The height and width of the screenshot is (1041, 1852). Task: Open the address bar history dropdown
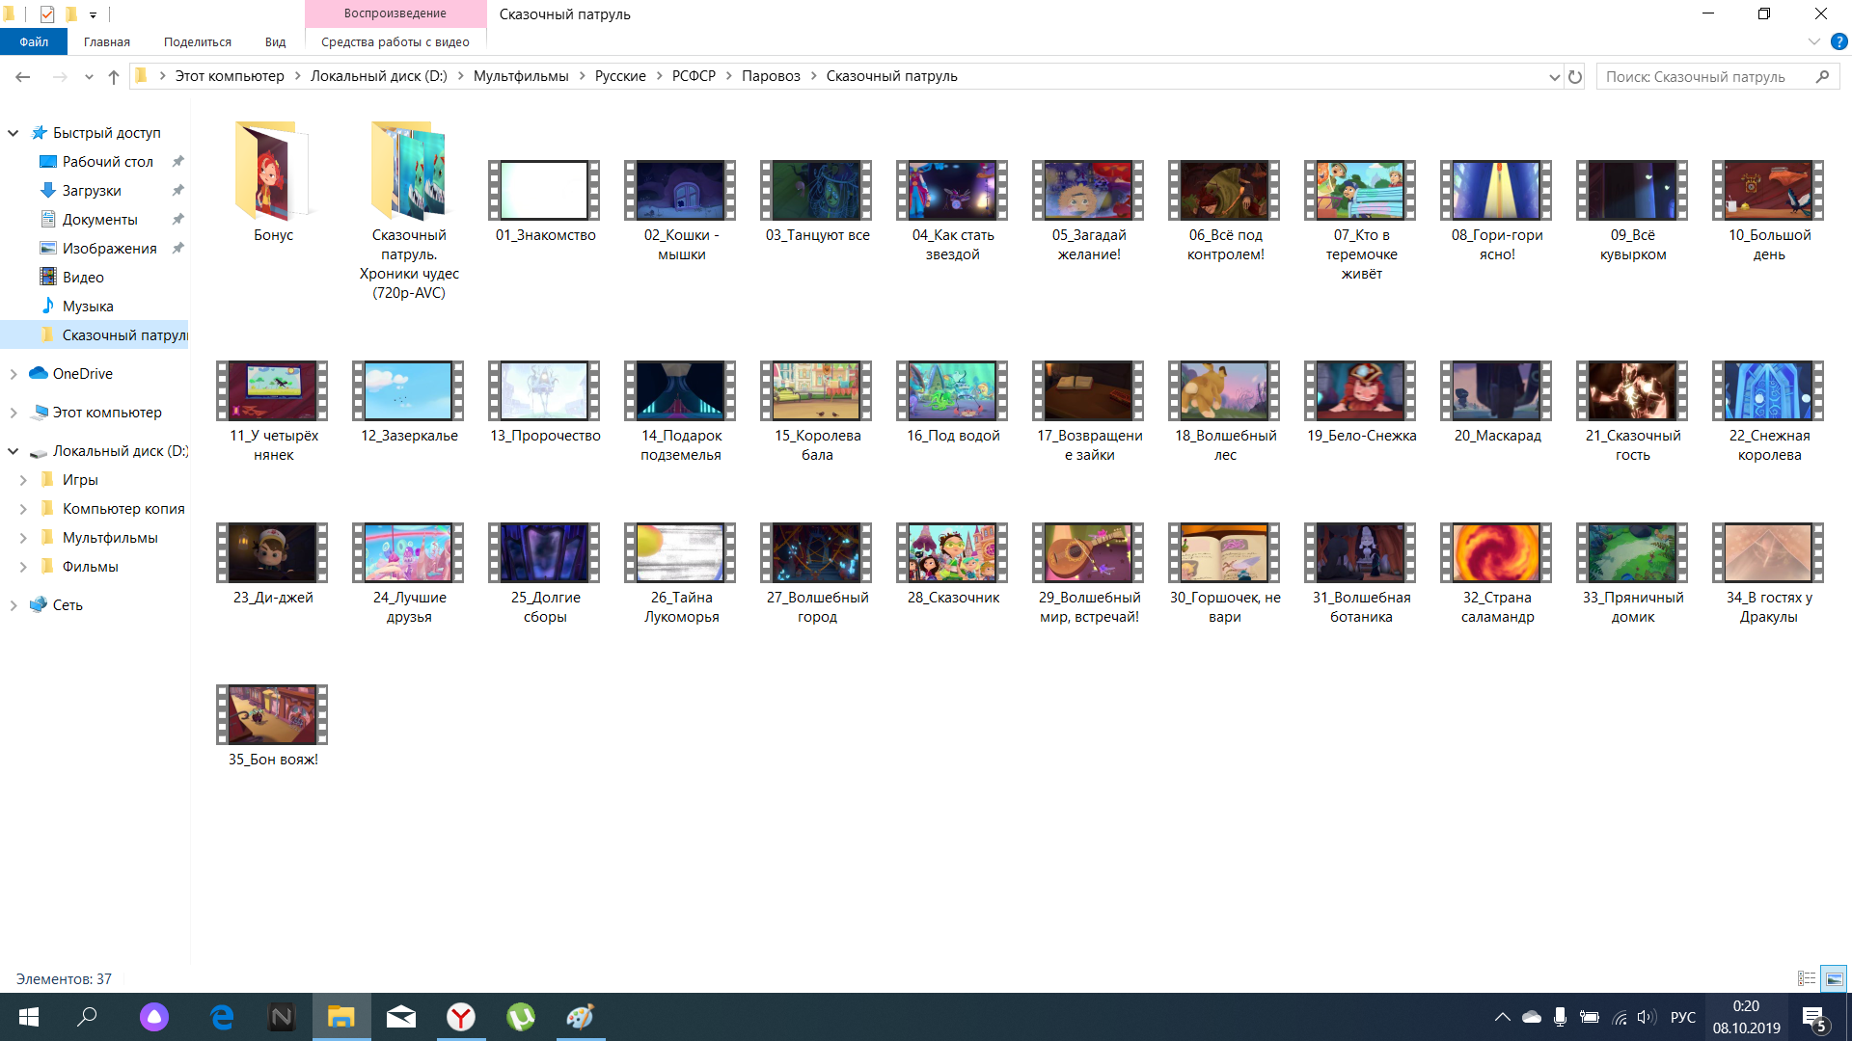(1554, 77)
